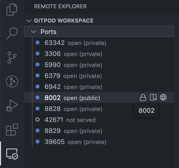Collapse the GITPOD WORKSPACE section
Screen dimensions: 179x168
pos(29,21)
